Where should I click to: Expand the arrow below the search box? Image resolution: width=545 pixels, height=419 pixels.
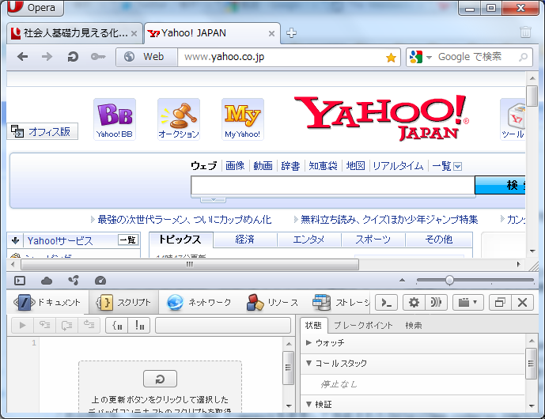(x=213, y=200)
